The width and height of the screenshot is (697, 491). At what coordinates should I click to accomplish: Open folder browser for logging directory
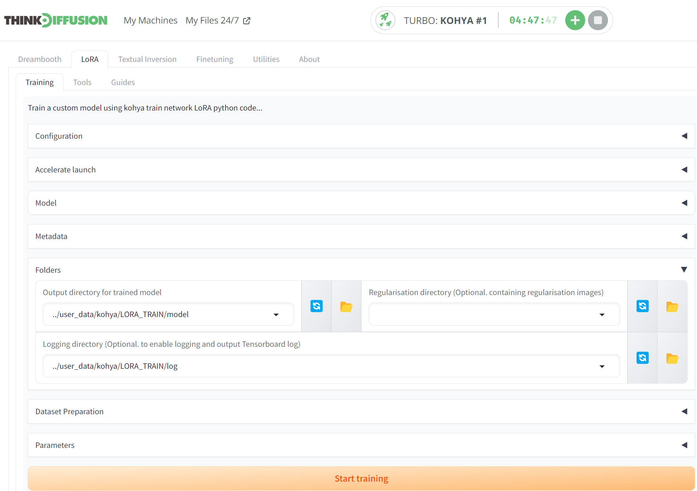pyautogui.click(x=672, y=358)
